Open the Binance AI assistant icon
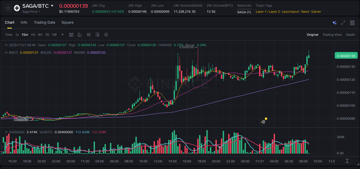The image size is (360, 169). (334, 22)
